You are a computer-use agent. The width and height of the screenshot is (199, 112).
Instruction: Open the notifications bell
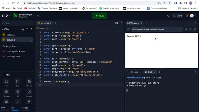click(187, 16)
